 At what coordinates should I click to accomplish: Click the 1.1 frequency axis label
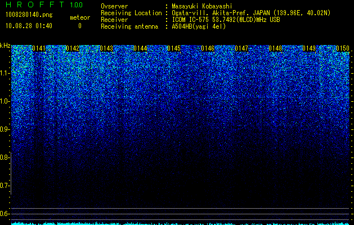click(3, 73)
